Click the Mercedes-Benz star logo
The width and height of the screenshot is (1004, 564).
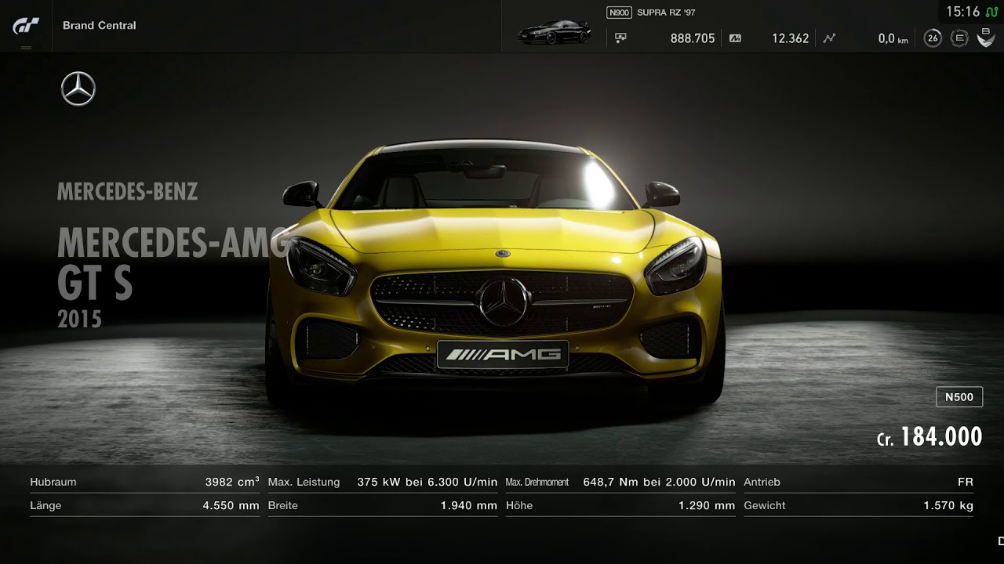coord(78,89)
